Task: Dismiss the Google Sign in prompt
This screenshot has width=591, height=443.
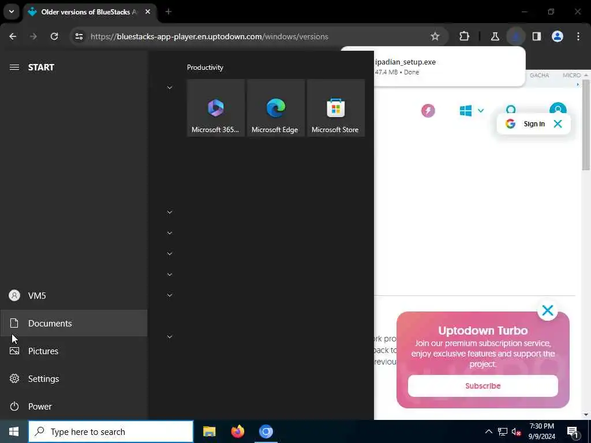Action: (558, 123)
